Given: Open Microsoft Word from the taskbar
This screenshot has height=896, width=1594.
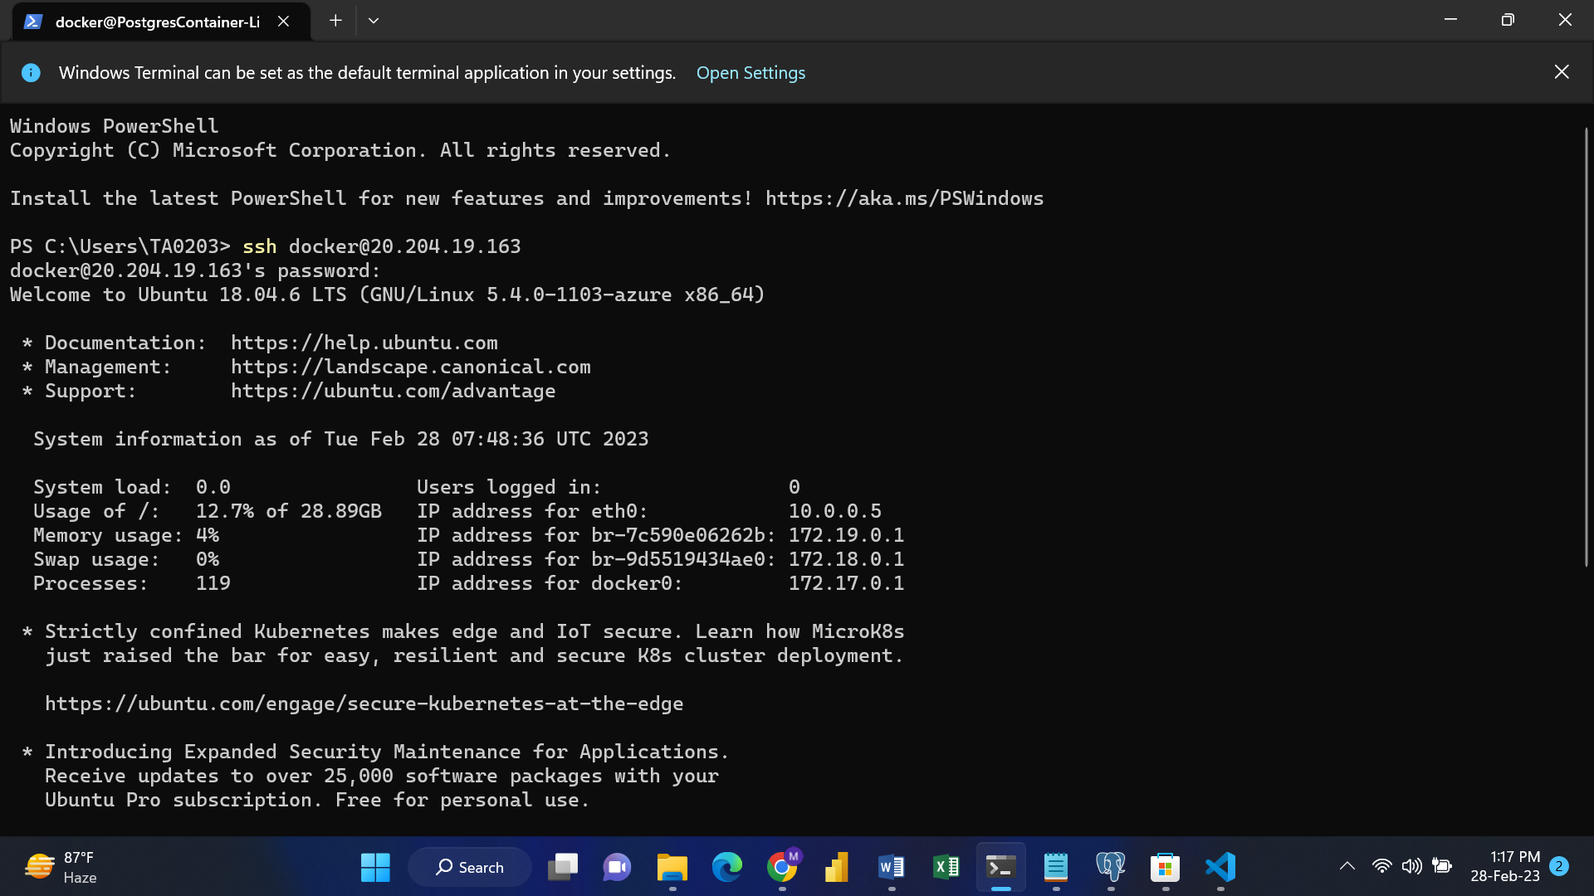Looking at the screenshot, I should click(892, 867).
